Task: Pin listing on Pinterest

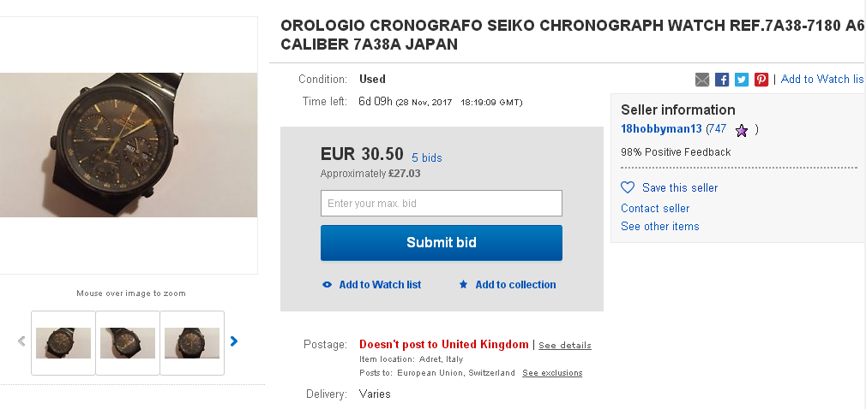Action: tap(761, 80)
